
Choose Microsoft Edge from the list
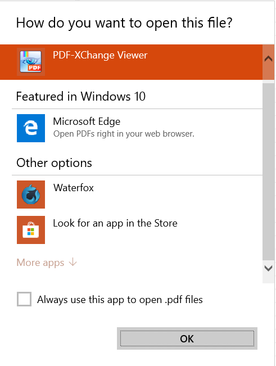tap(131, 128)
